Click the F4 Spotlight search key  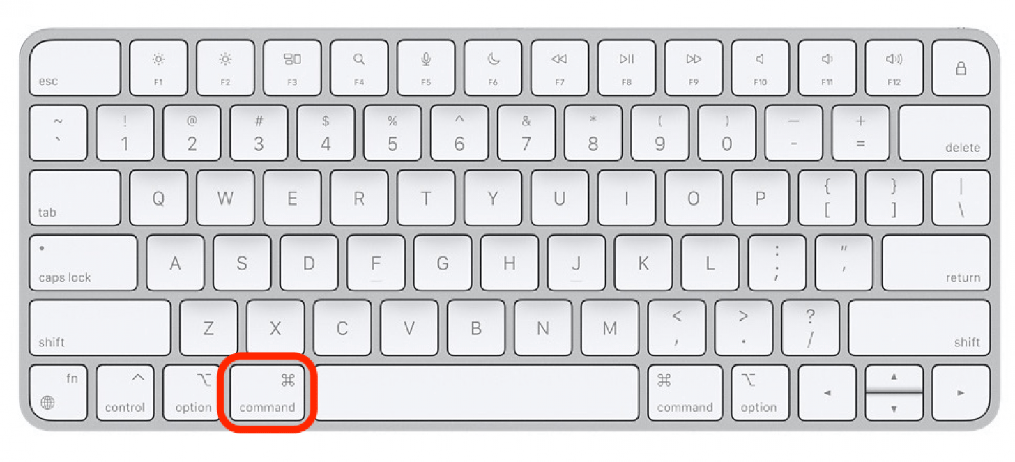click(359, 68)
